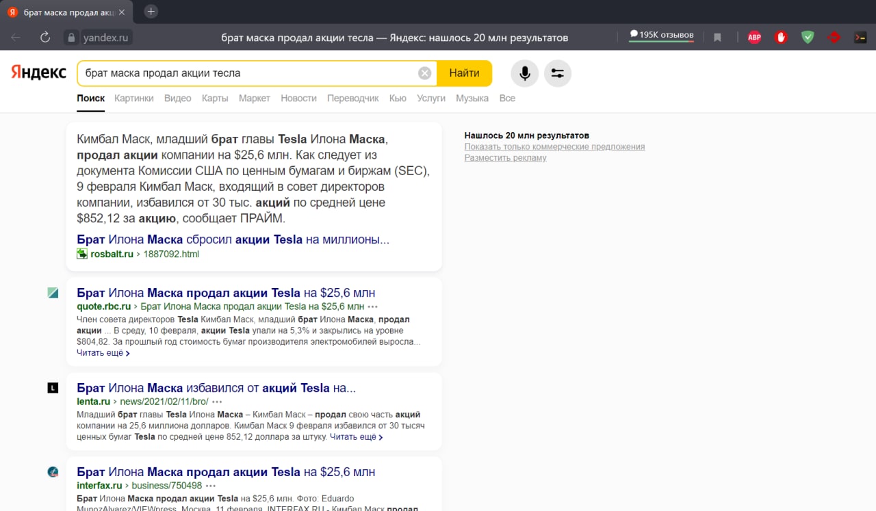Click the back navigation arrow
876x511 pixels.
click(16, 38)
